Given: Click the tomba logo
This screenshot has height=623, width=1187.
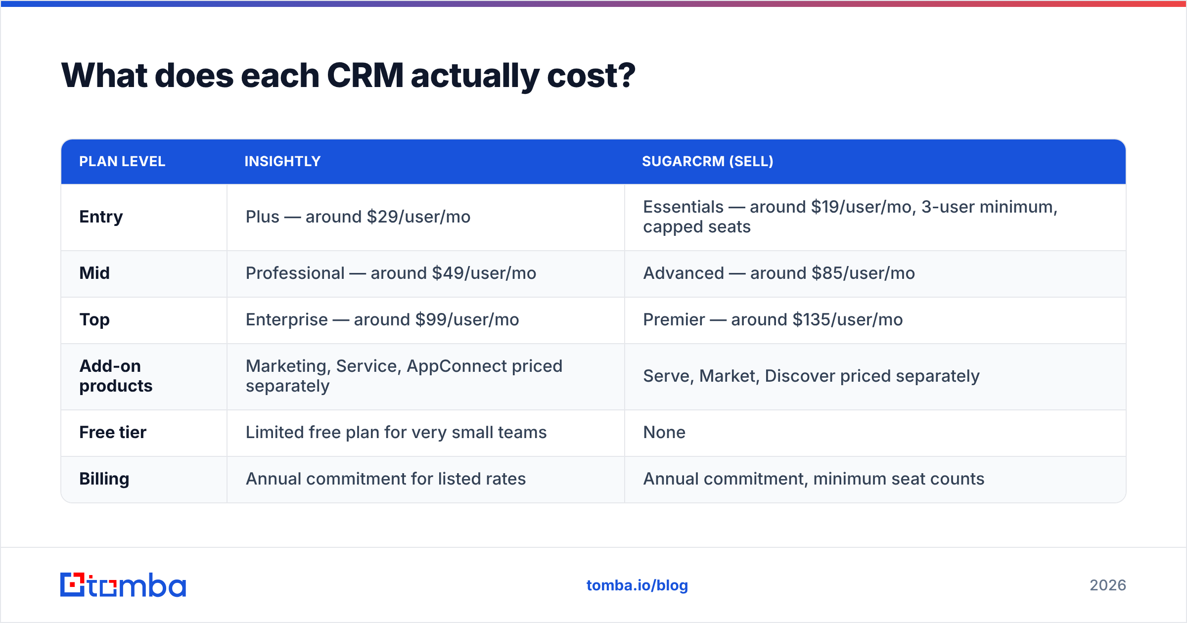Looking at the screenshot, I should pyautogui.click(x=123, y=585).
